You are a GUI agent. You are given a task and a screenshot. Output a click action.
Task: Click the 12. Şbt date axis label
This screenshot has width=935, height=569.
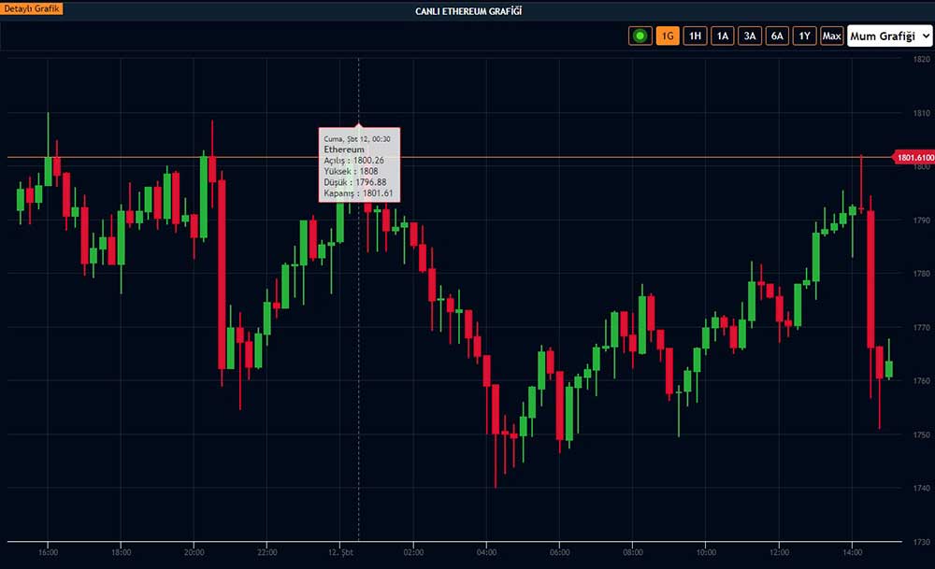pos(340,552)
